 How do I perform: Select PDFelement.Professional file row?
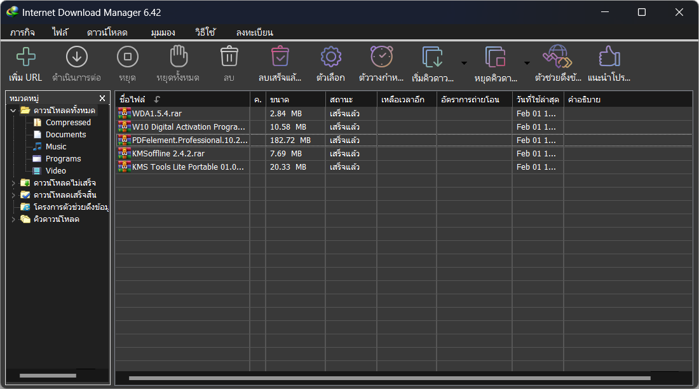(x=404, y=140)
